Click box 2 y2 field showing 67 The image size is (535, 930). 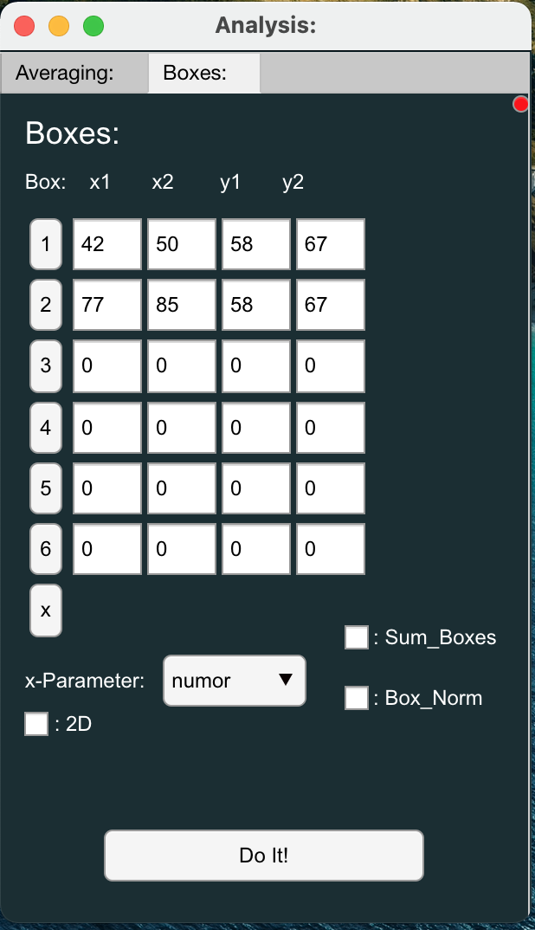[x=331, y=305]
